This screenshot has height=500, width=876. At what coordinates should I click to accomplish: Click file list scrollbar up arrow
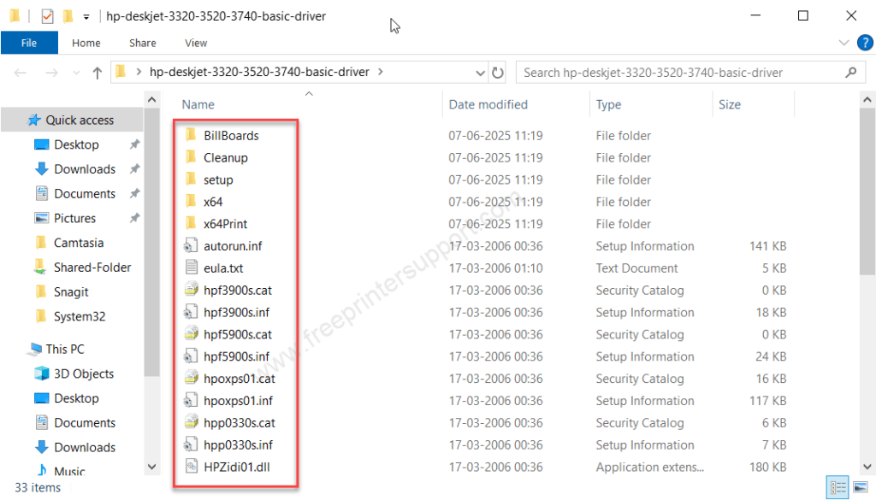pos(867,101)
